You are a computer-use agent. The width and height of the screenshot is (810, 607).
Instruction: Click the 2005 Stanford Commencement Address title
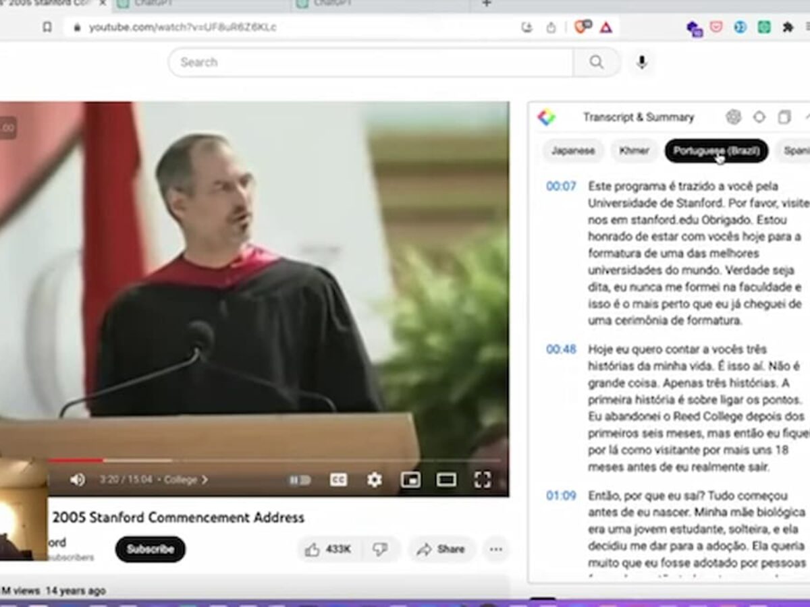[178, 518]
